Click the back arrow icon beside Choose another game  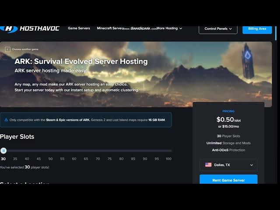click(x=7, y=49)
